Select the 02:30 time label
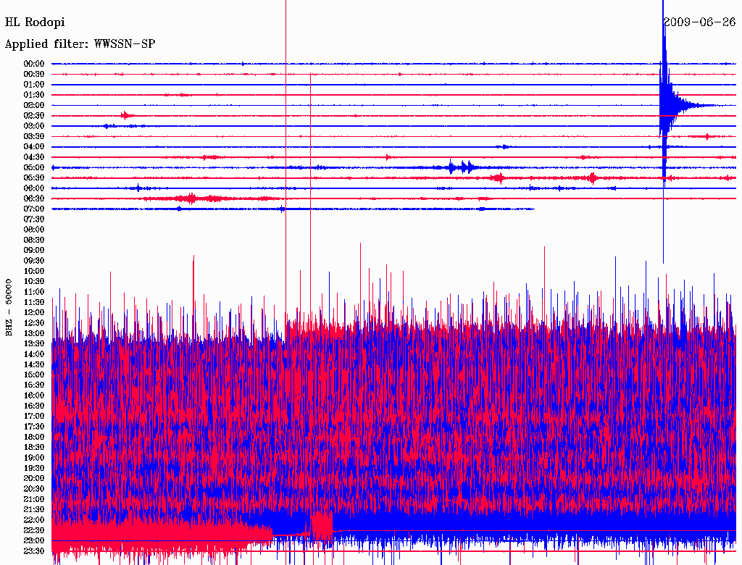The image size is (742, 565). (x=34, y=115)
